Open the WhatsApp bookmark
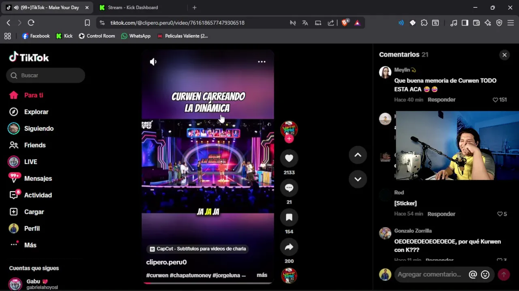The width and height of the screenshot is (519, 291). (136, 36)
